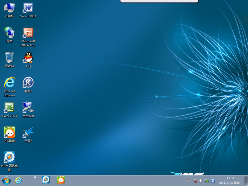Select the PPTV 网络电视 desktop icon

click(9, 157)
